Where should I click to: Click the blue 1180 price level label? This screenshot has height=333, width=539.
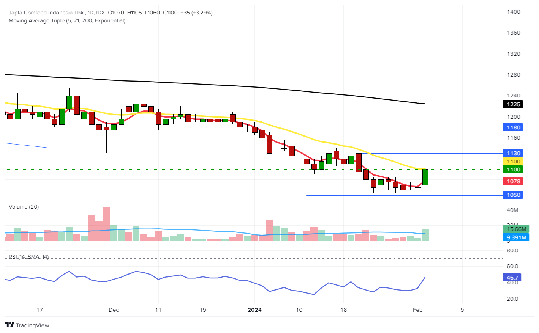pyautogui.click(x=513, y=127)
